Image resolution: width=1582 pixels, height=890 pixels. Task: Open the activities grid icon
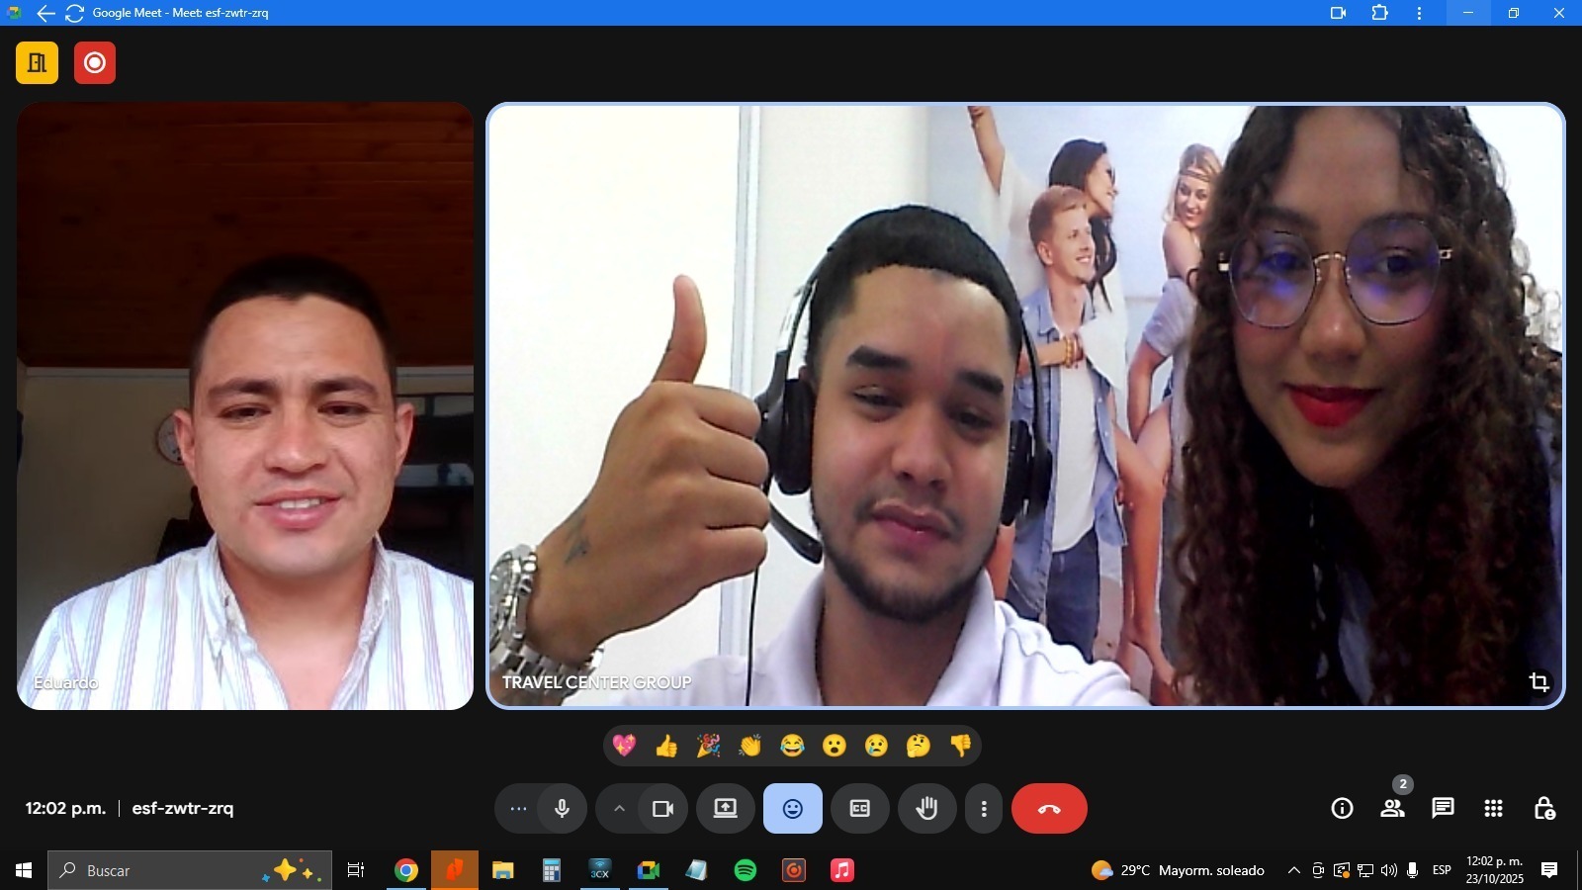[1493, 809]
